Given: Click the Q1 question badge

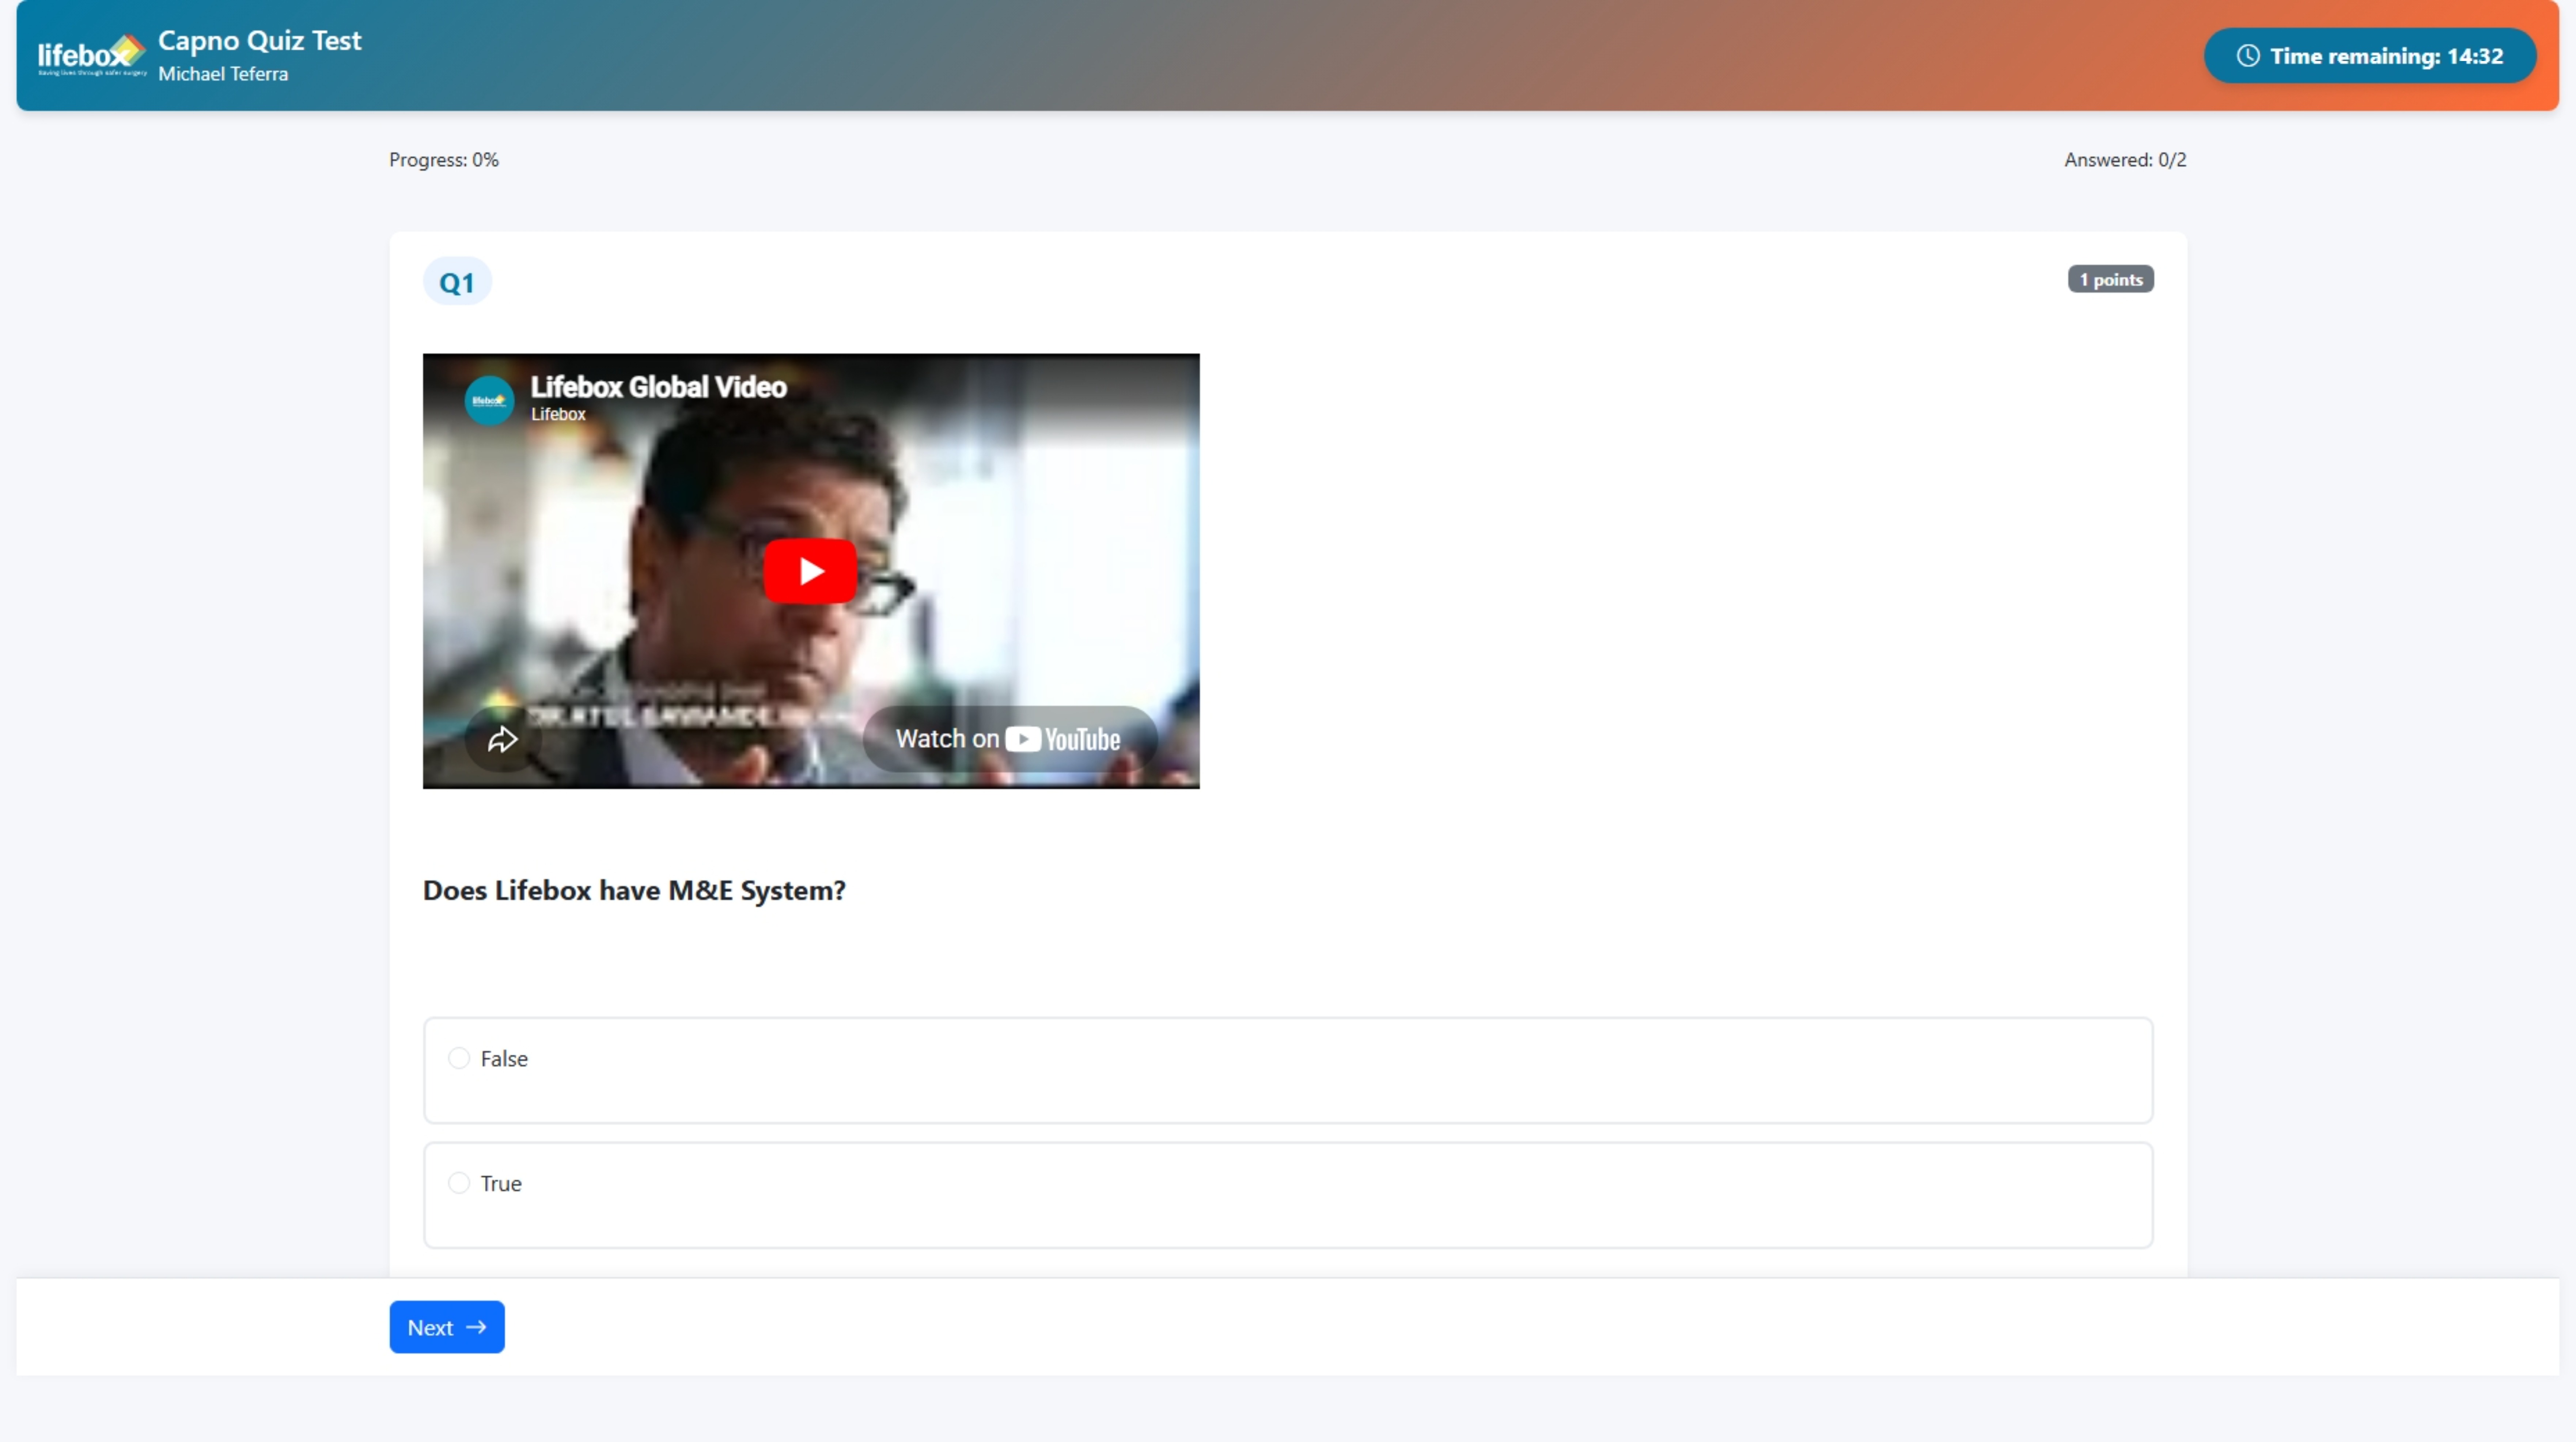Looking at the screenshot, I should [457, 282].
